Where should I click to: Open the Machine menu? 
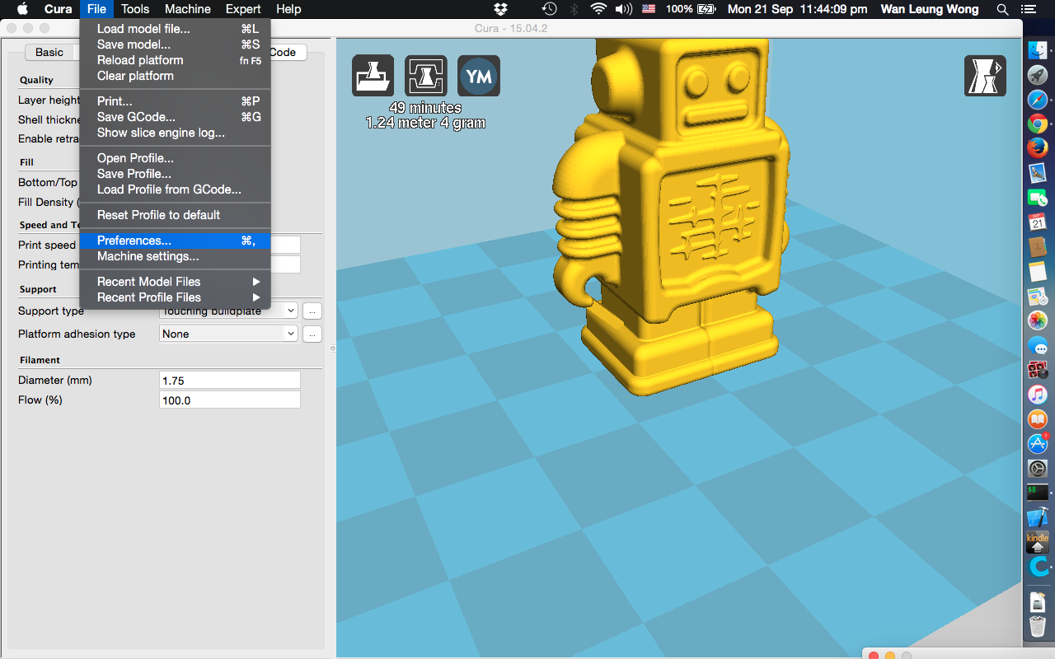pos(188,9)
